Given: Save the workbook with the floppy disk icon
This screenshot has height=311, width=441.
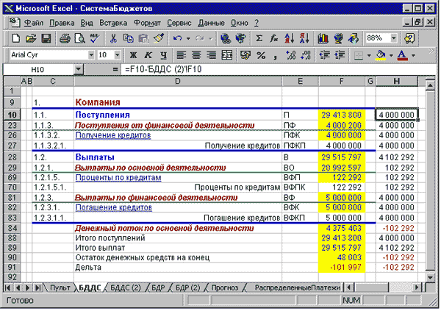Looking at the screenshot, I should [x=46, y=38].
